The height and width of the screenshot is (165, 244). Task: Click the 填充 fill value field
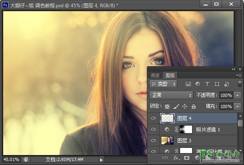click(226, 106)
